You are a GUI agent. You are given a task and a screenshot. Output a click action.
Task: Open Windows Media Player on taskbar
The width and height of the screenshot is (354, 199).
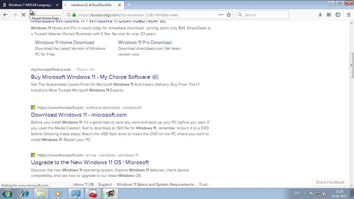[x=58, y=193]
